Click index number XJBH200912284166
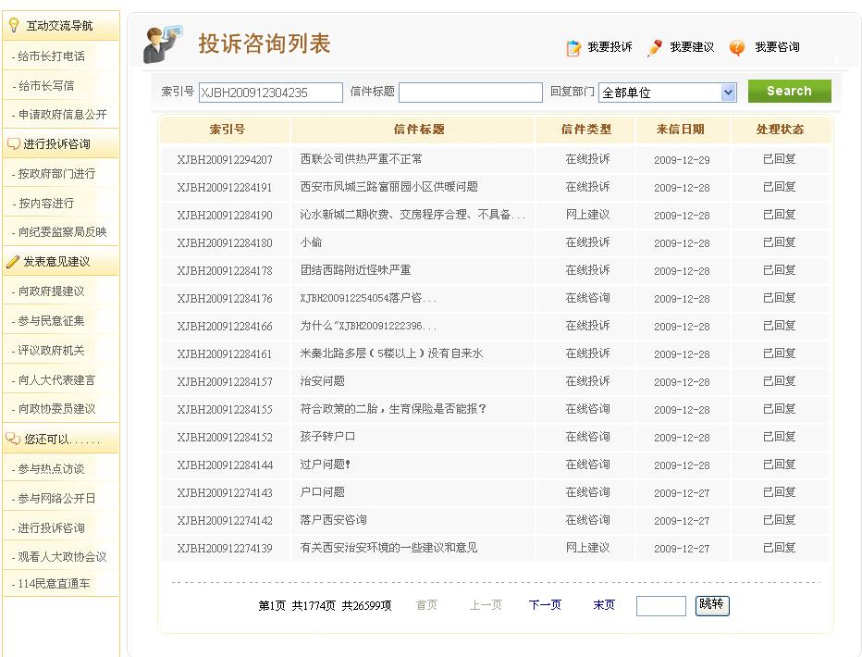 tap(225, 327)
